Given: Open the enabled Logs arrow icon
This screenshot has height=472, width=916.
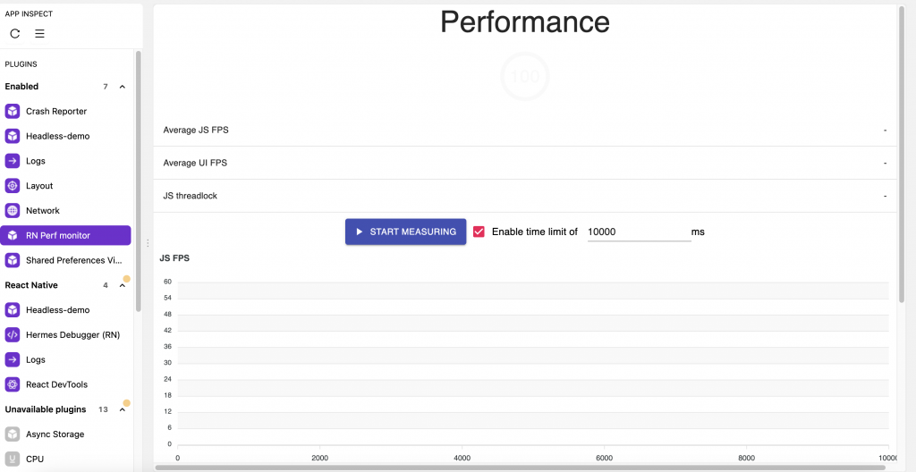Looking at the screenshot, I should (x=13, y=161).
